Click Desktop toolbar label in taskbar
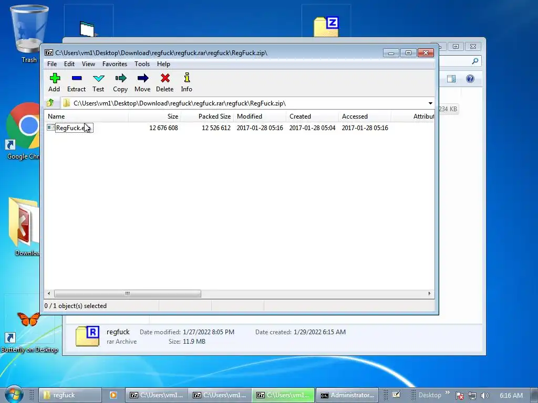Image resolution: width=538 pixels, height=403 pixels. [x=430, y=395]
